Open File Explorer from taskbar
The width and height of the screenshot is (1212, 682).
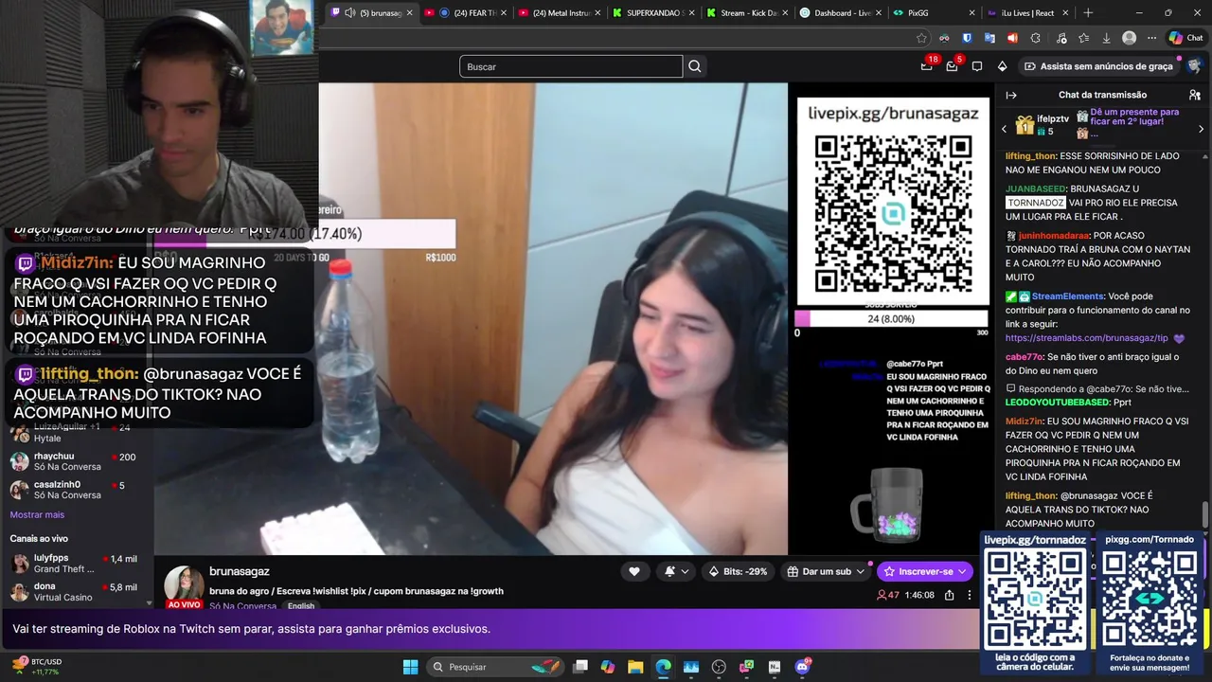pyautogui.click(x=635, y=667)
